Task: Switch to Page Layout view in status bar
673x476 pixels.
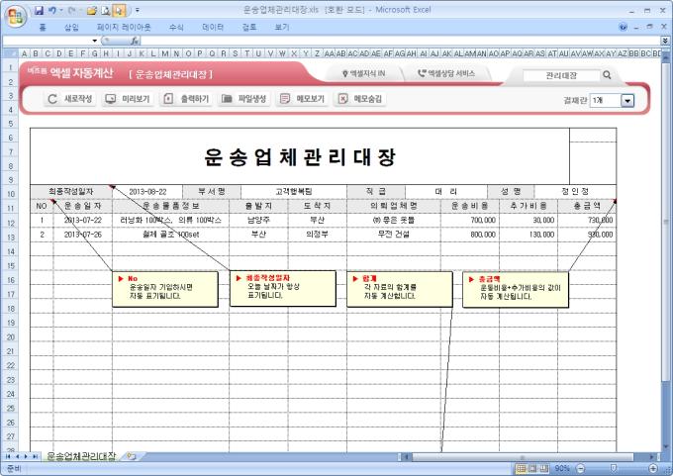Action: [532, 468]
